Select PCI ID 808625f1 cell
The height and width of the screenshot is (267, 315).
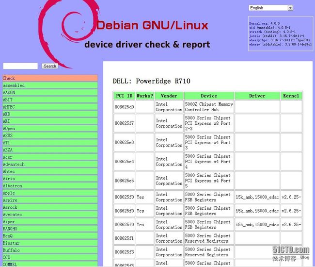124,238
